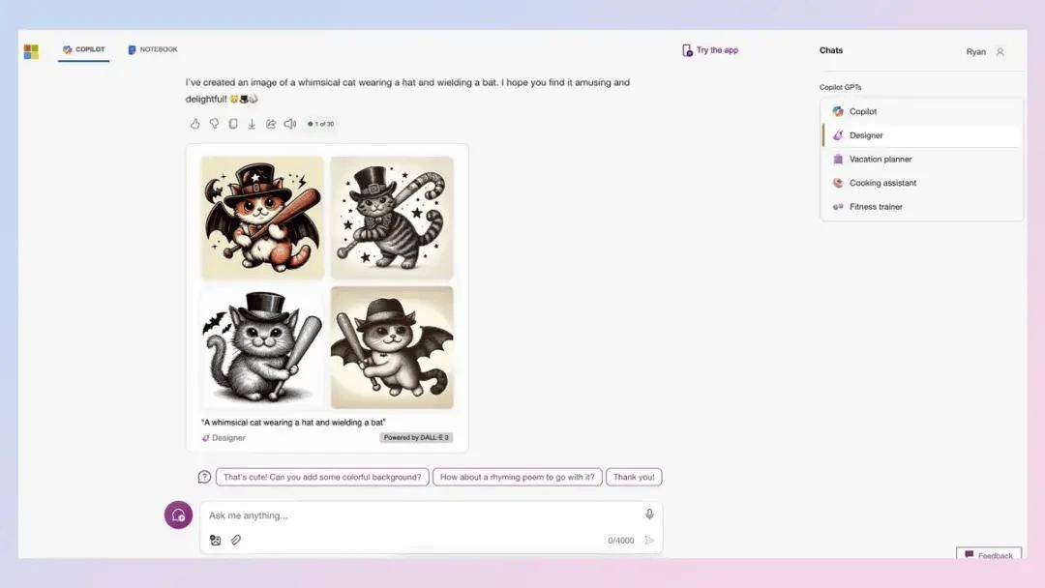Start a new topic with the purple button

pos(178,515)
